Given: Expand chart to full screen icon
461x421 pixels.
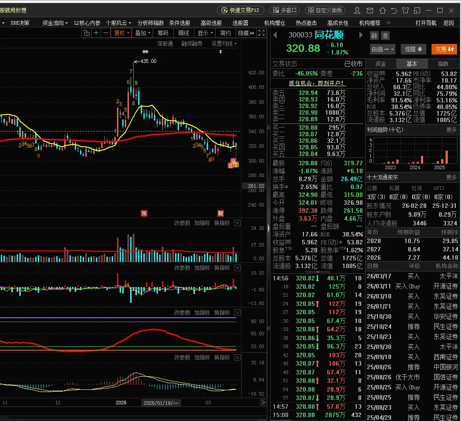Looking at the screenshot, I should coord(261,33).
